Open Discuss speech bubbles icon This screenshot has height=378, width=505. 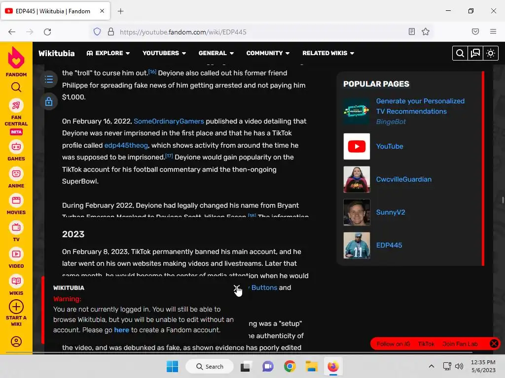coord(475,53)
